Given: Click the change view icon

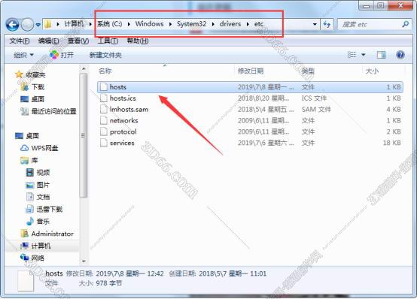Looking at the screenshot, I should pyautogui.click(x=352, y=55).
